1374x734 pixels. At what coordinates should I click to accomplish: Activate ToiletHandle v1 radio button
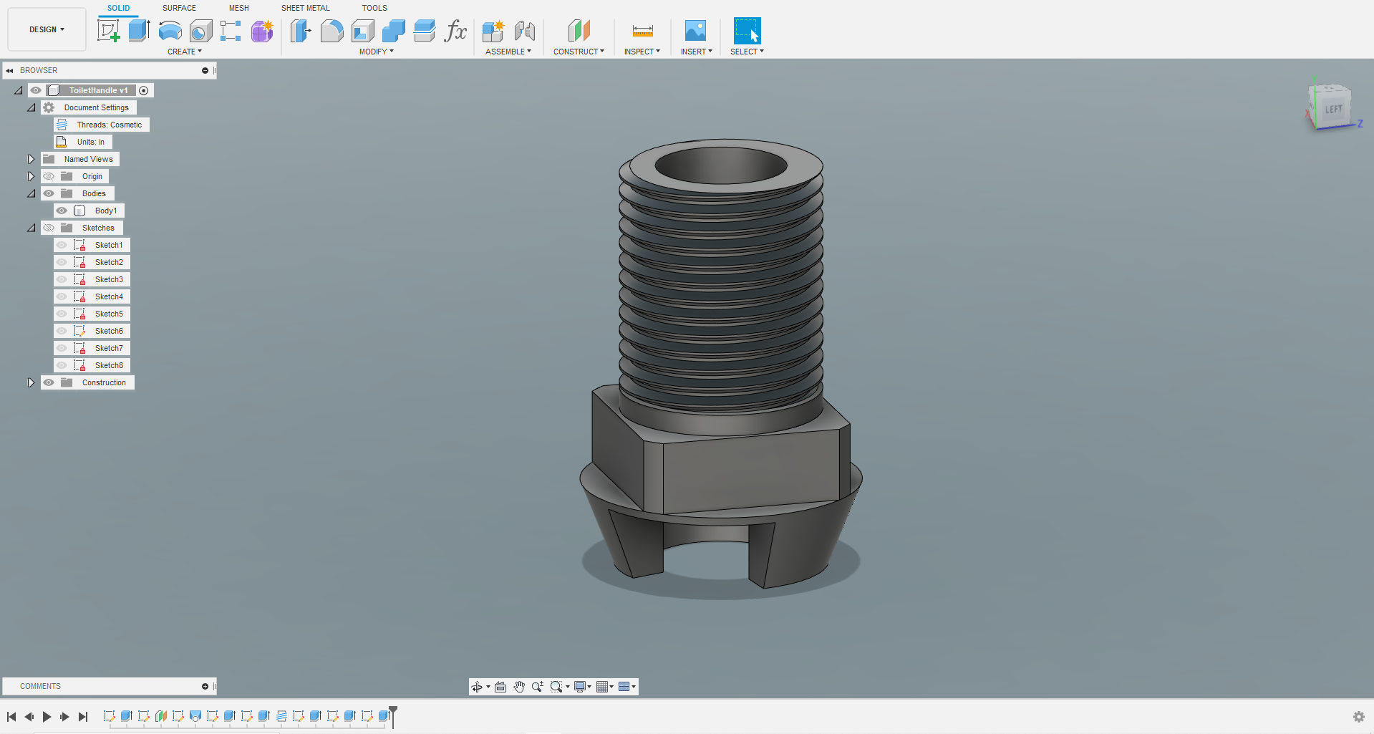[144, 90]
